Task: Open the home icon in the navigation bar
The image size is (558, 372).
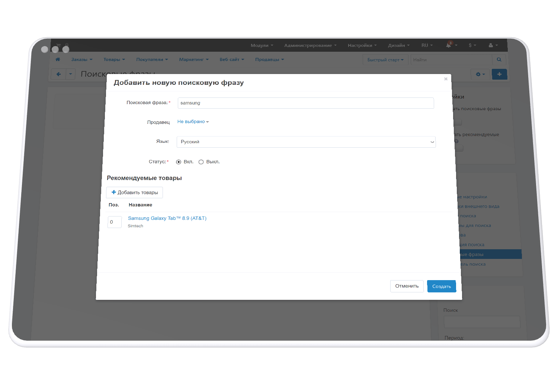Action: (58, 59)
